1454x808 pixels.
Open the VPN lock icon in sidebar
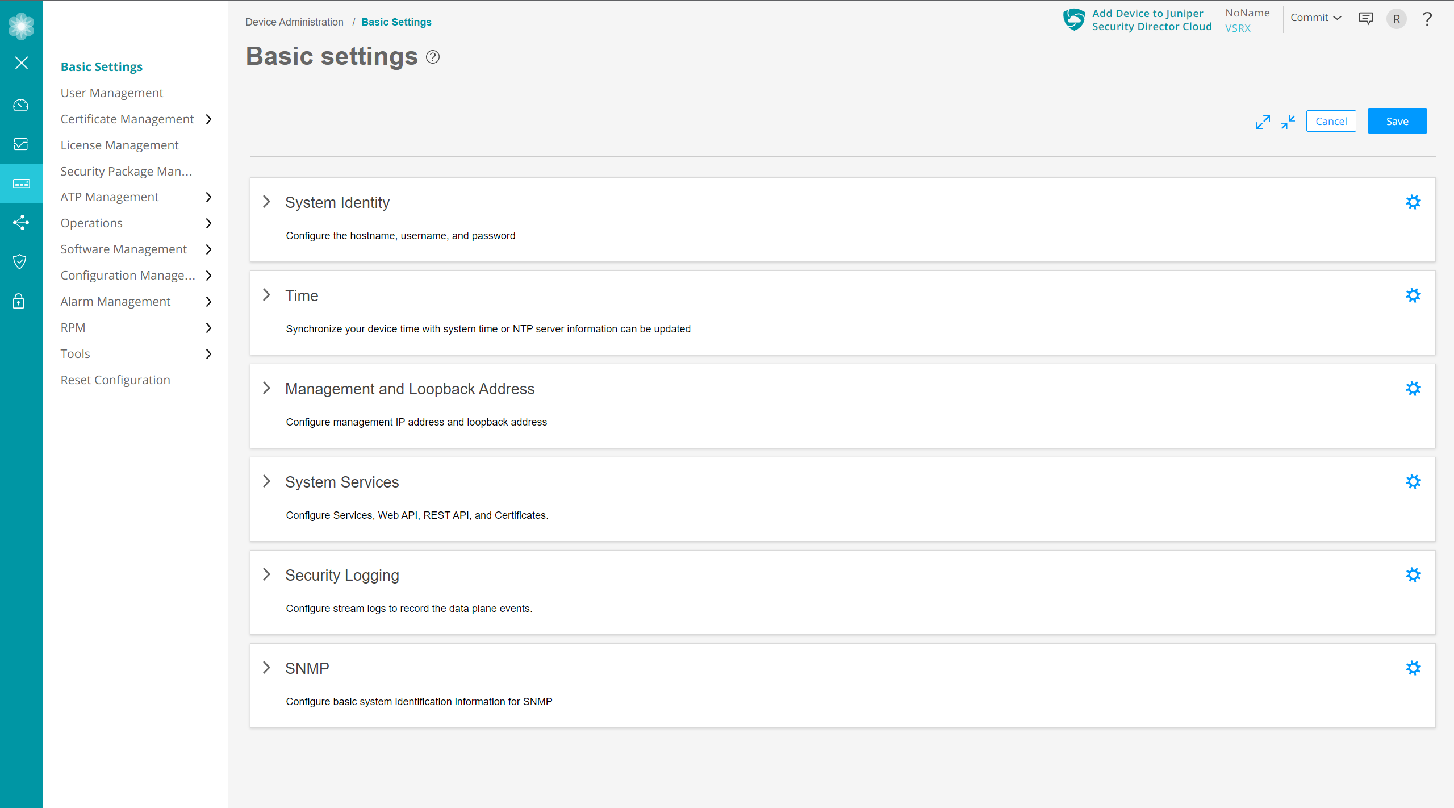(x=19, y=301)
